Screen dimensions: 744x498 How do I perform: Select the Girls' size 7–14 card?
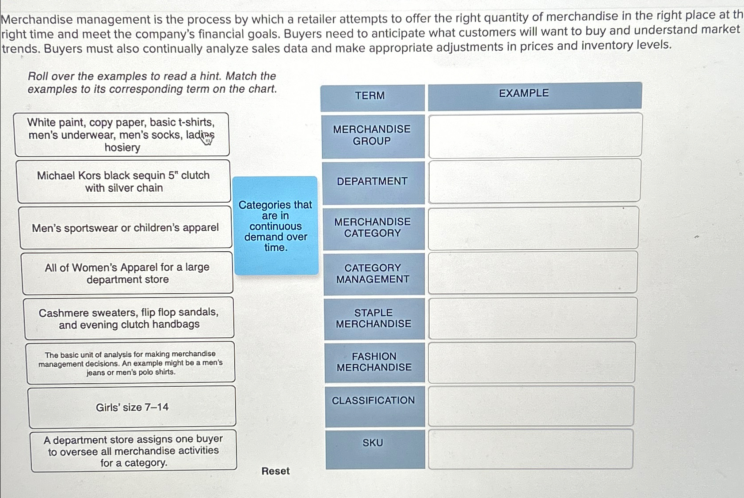pos(132,407)
